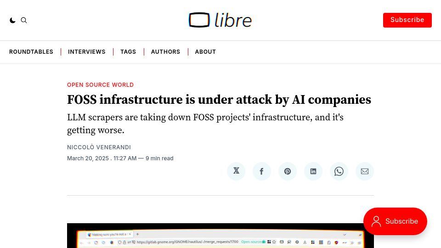
Task: Share article on Facebook
Action: (x=261, y=171)
